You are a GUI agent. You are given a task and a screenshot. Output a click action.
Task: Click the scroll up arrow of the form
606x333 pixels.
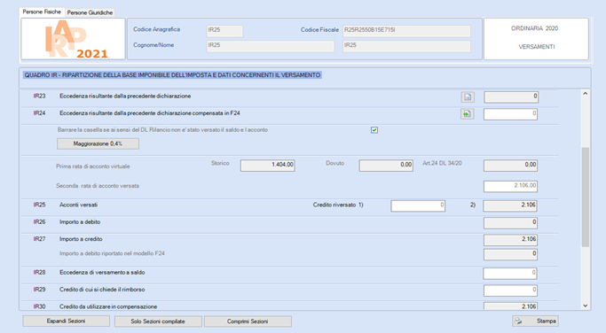click(x=585, y=94)
